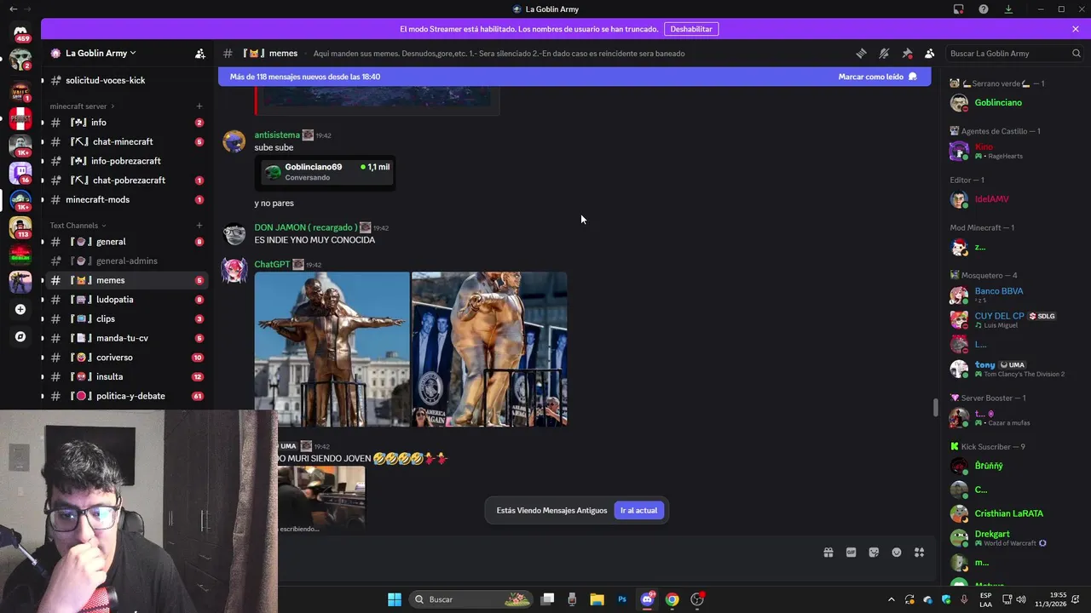Open Discover servers compass icon
This screenshot has width=1091, height=613.
pyautogui.click(x=20, y=336)
